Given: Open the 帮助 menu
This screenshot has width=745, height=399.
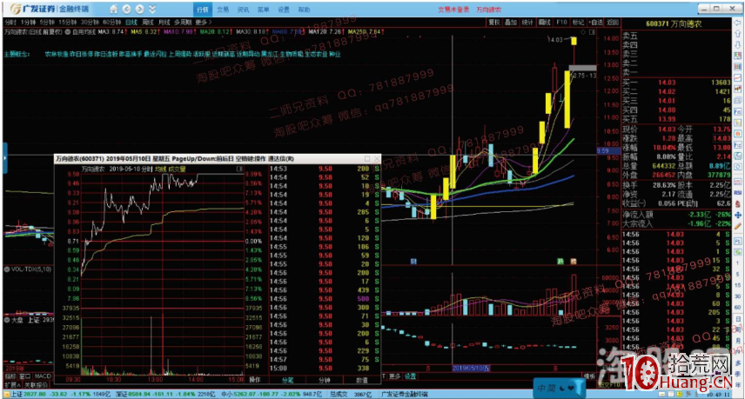Looking at the screenshot, I should [x=304, y=10].
